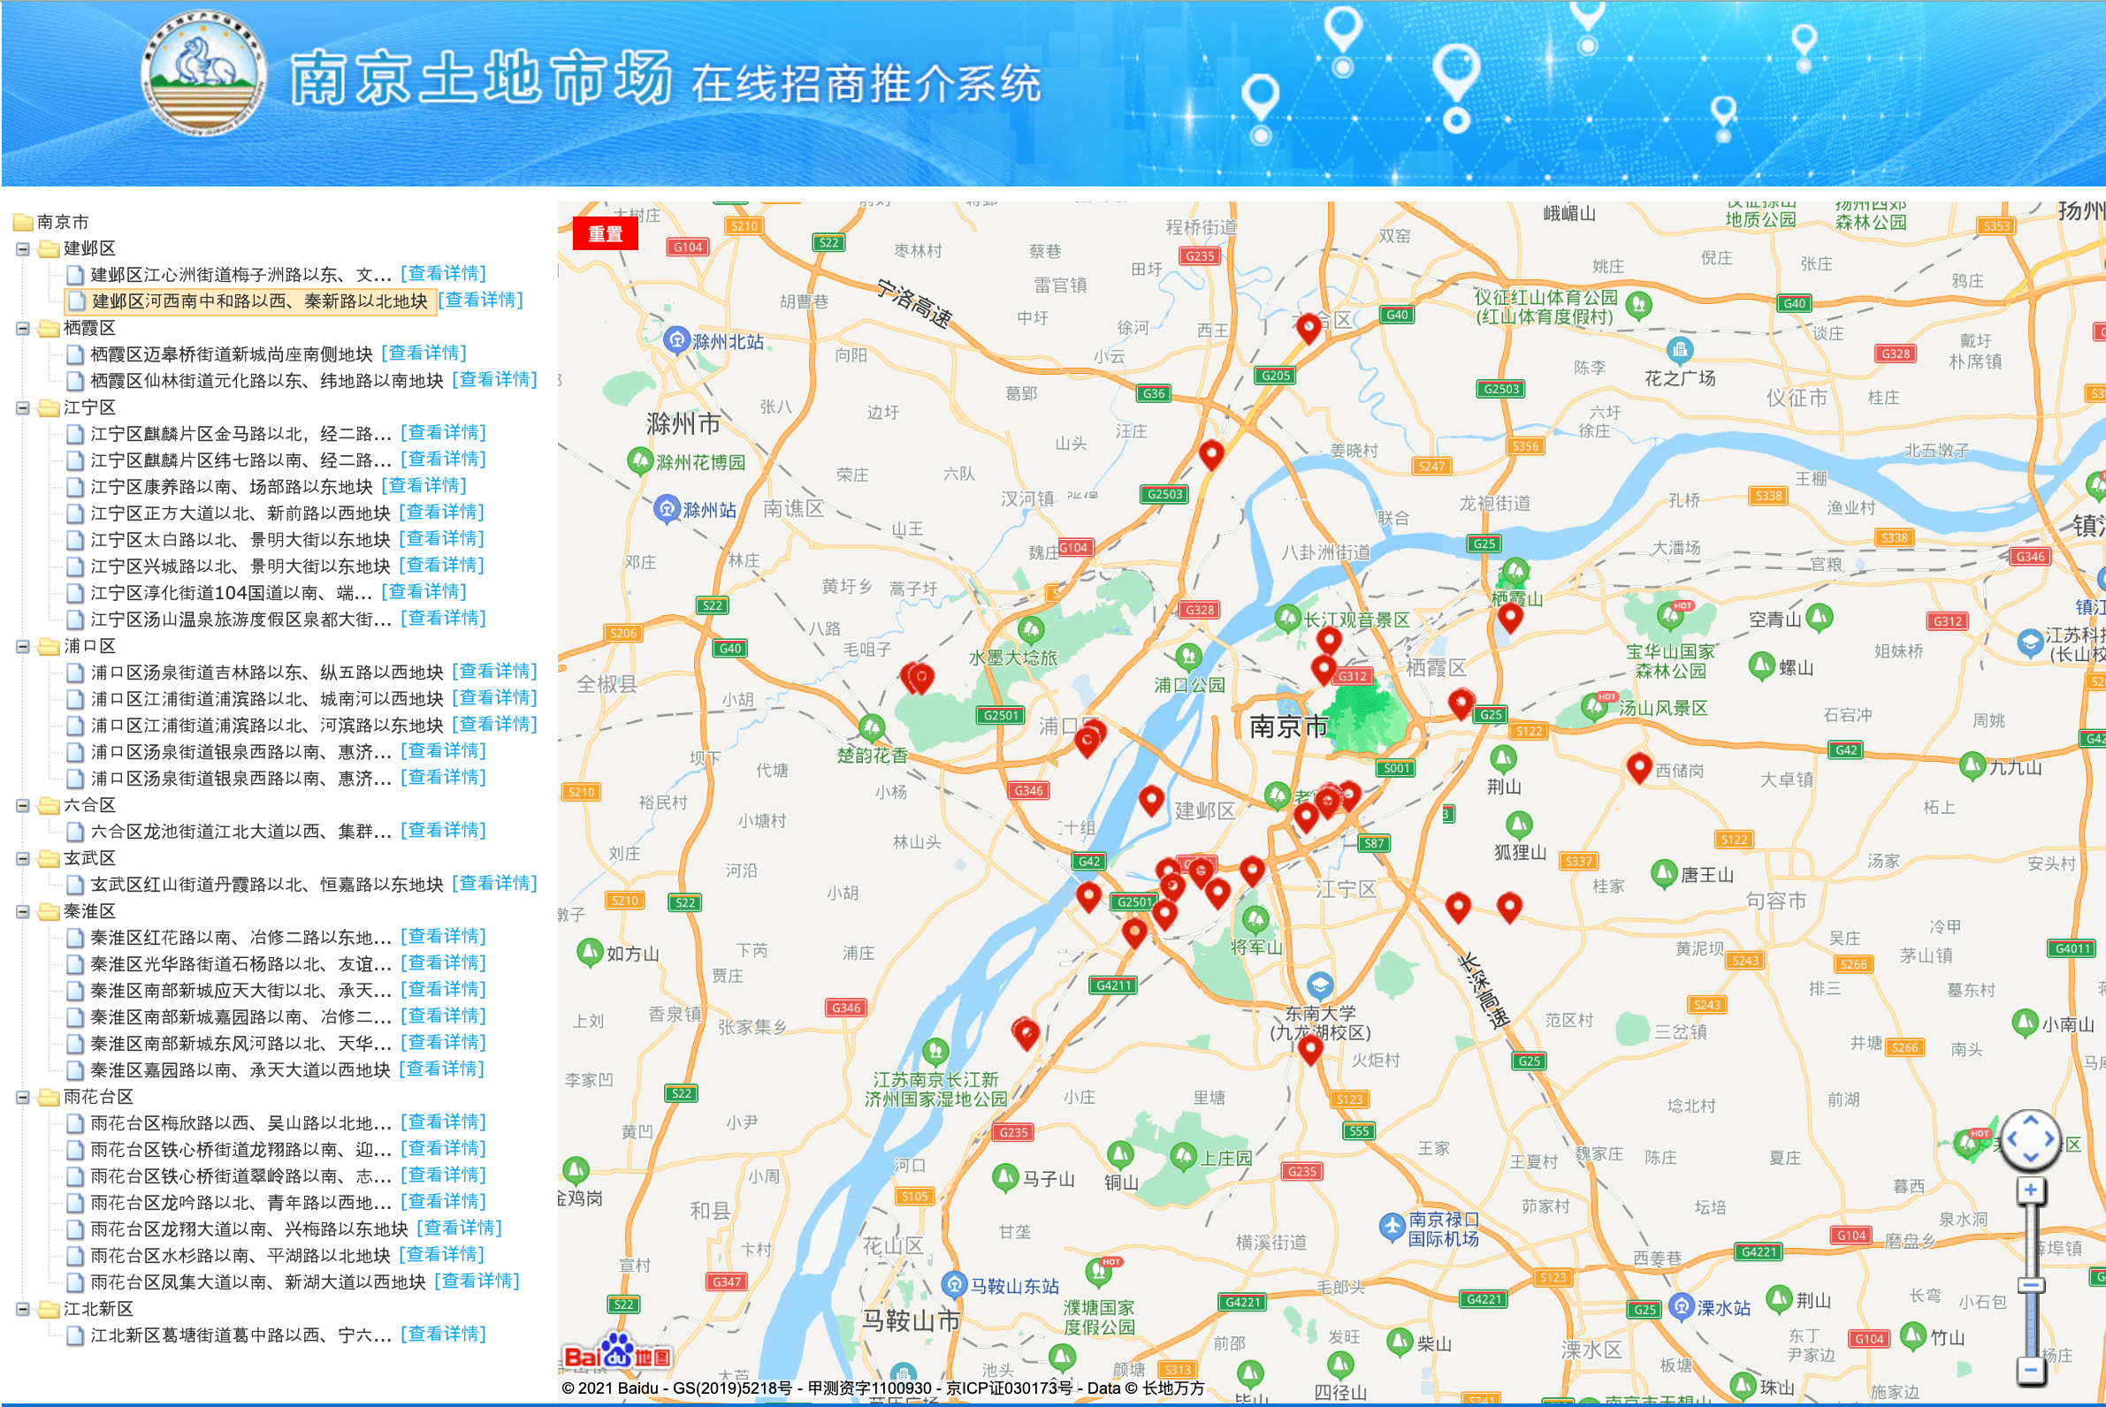
Task: Open folder icon of 秦淮区
Action: click(x=49, y=912)
